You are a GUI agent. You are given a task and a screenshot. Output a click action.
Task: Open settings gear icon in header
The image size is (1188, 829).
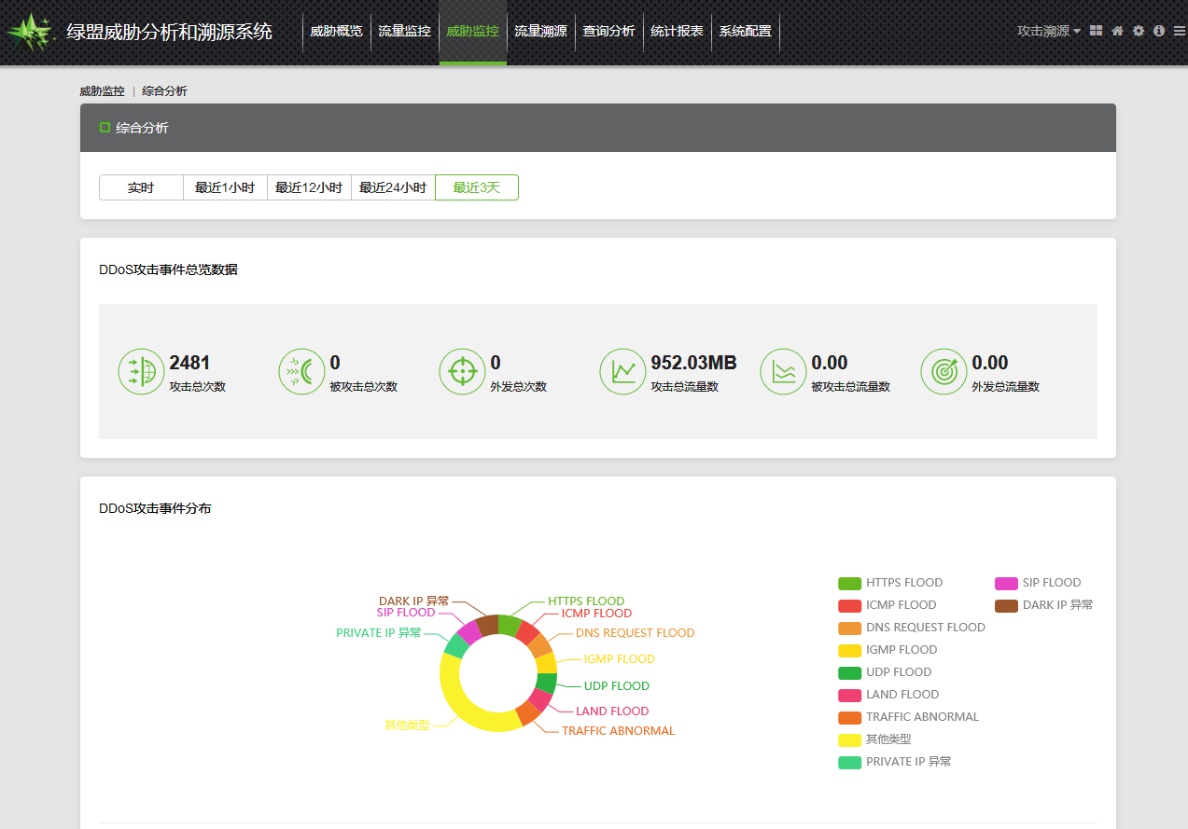click(1139, 31)
